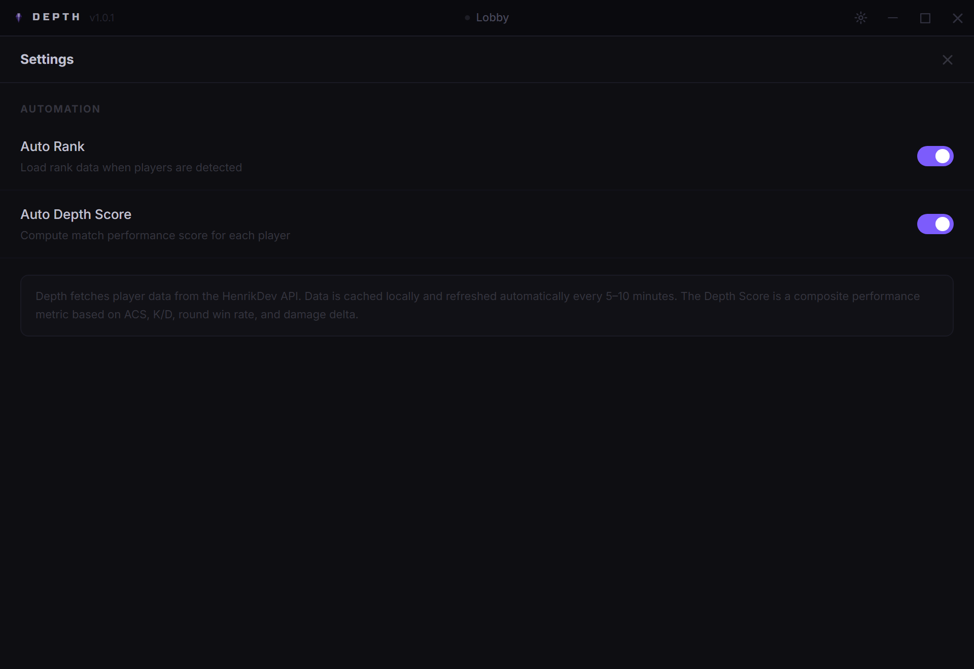Minimize the Depth window

click(x=893, y=18)
